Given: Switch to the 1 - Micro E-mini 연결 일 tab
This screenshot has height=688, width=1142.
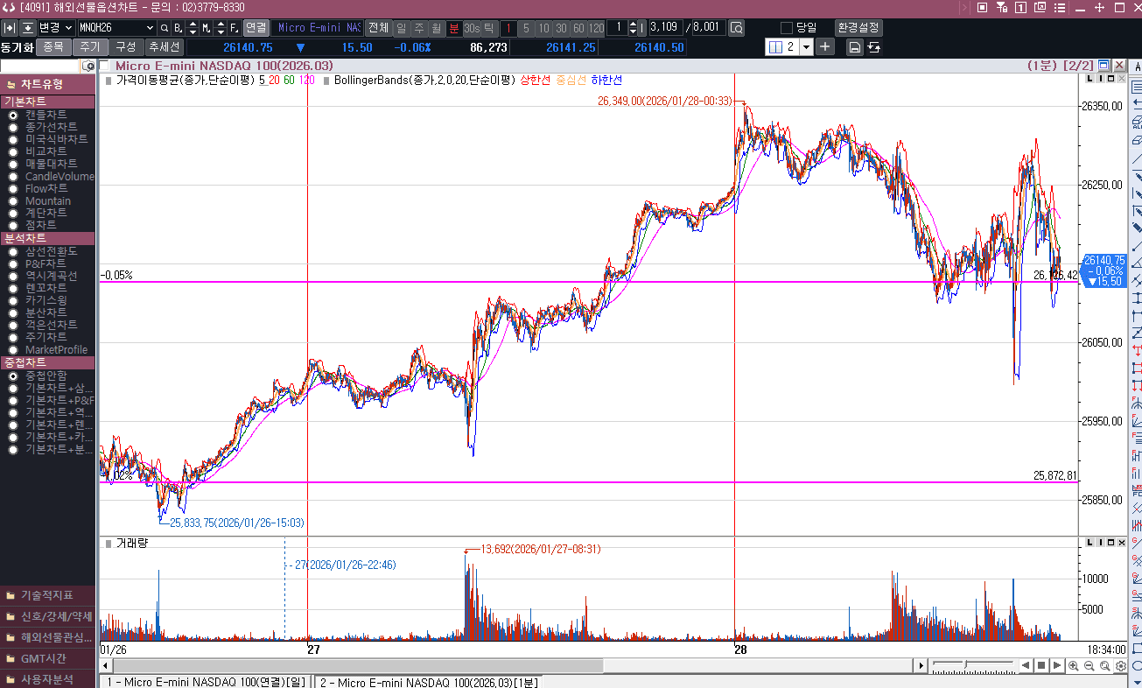Looking at the screenshot, I should [206, 682].
